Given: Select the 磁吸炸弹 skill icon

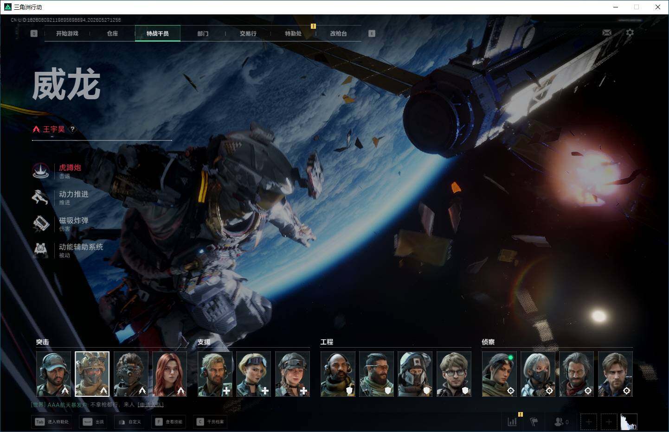Looking at the screenshot, I should pos(41,224).
